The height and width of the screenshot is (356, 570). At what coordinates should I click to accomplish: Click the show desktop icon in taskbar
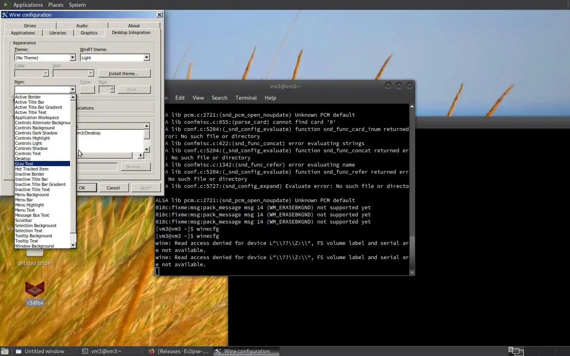(5, 351)
